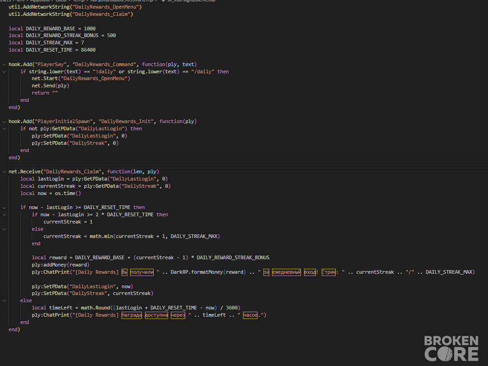
Task: Click the net.Send(ply) call
Action: pyautogui.click(x=51, y=86)
